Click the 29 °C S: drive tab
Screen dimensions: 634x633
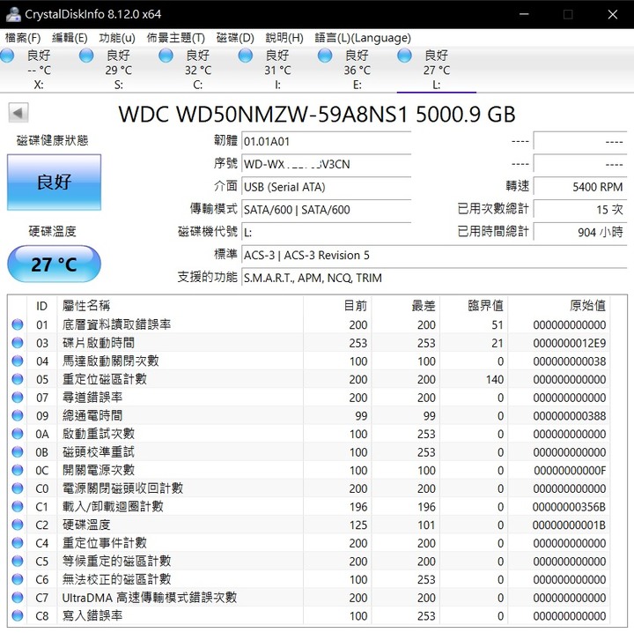pos(119,70)
